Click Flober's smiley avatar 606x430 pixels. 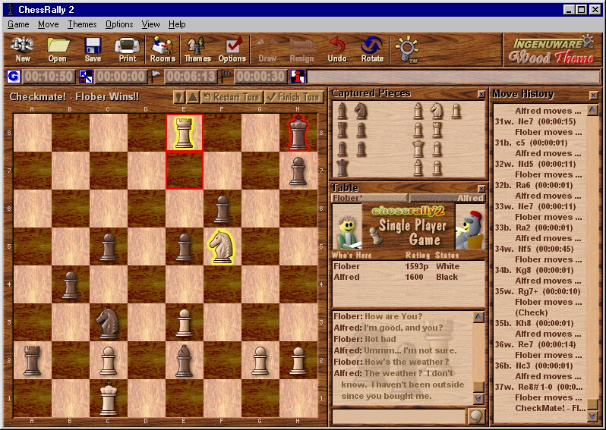click(347, 227)
